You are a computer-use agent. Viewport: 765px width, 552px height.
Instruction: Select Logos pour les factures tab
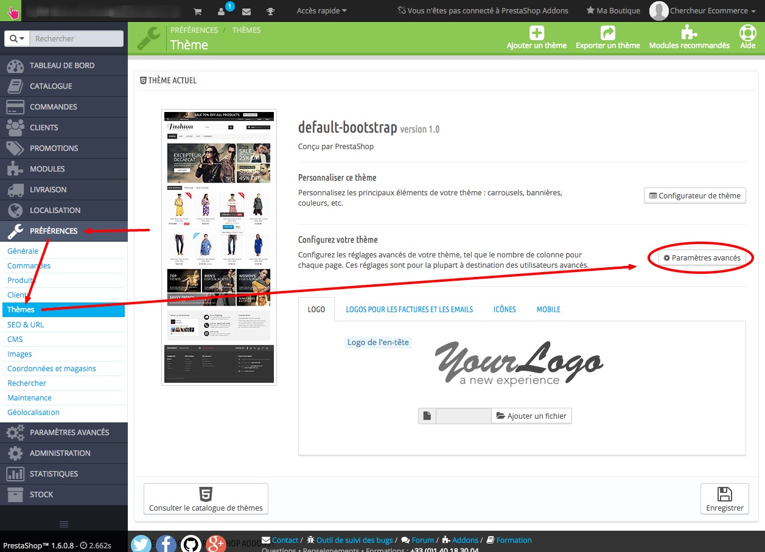[409, 309]
